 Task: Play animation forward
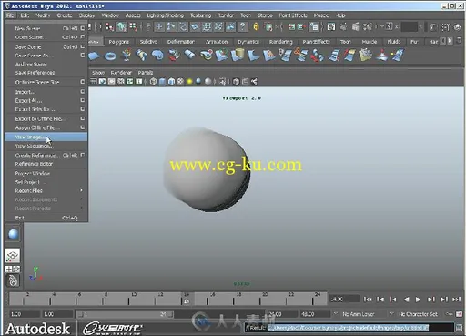tap(418, 300)
